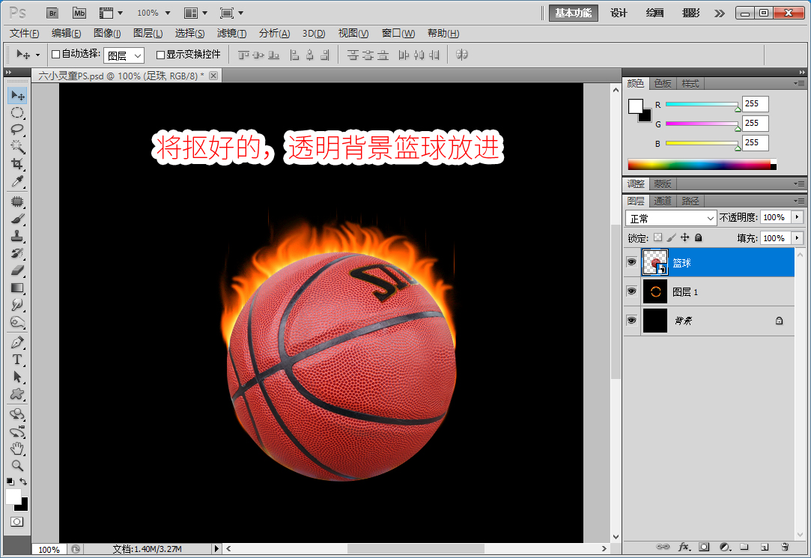Toggle lock position icon

click(684, 237)
